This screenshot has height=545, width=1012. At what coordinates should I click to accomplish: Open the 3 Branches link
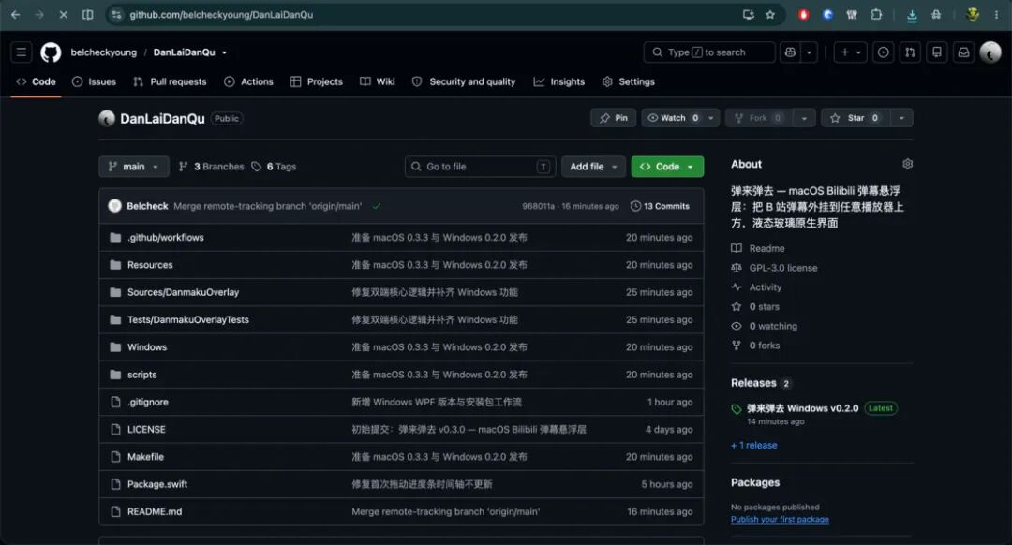coord(212,167)
